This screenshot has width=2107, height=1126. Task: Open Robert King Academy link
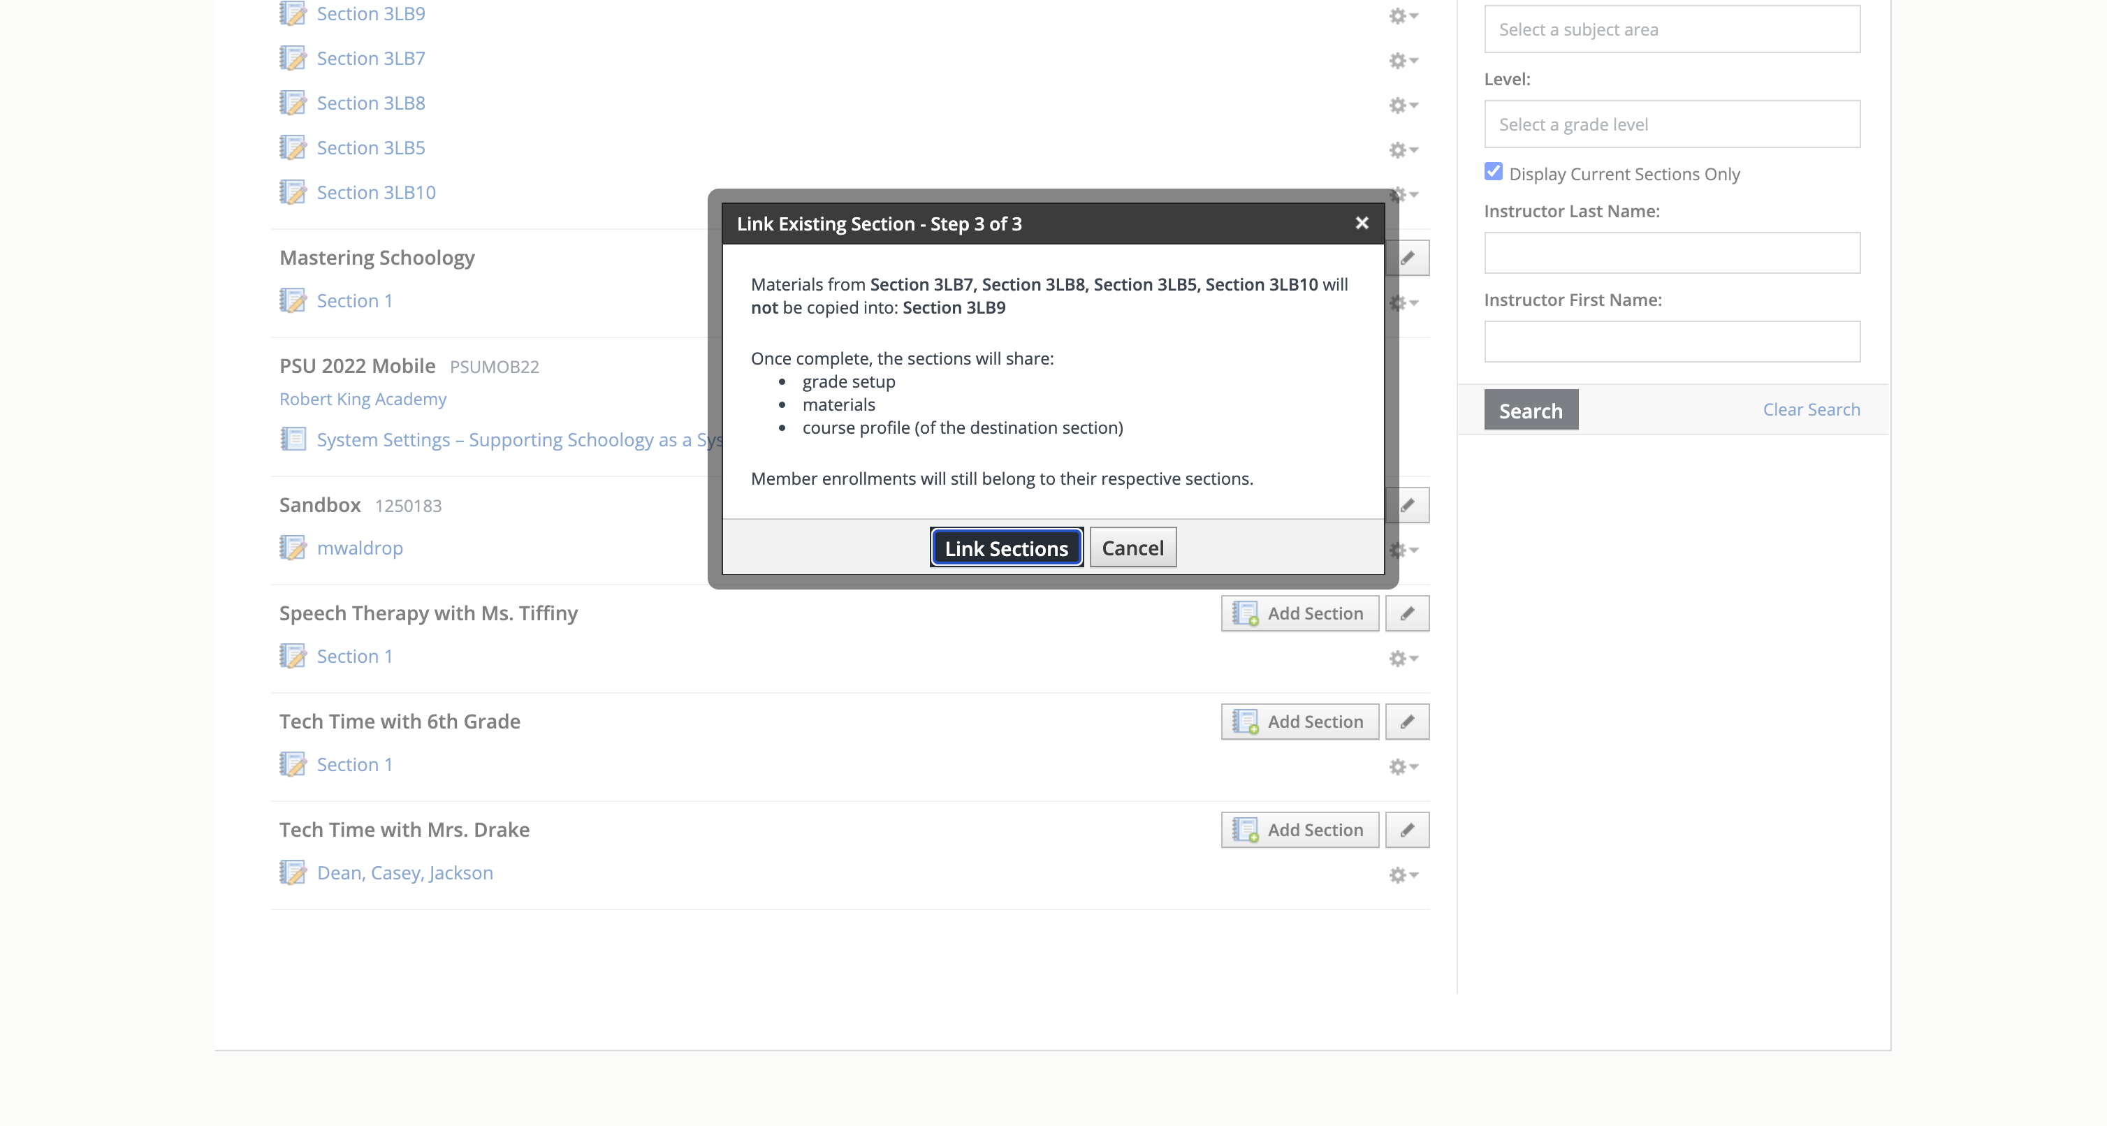(x=363, y=399)
